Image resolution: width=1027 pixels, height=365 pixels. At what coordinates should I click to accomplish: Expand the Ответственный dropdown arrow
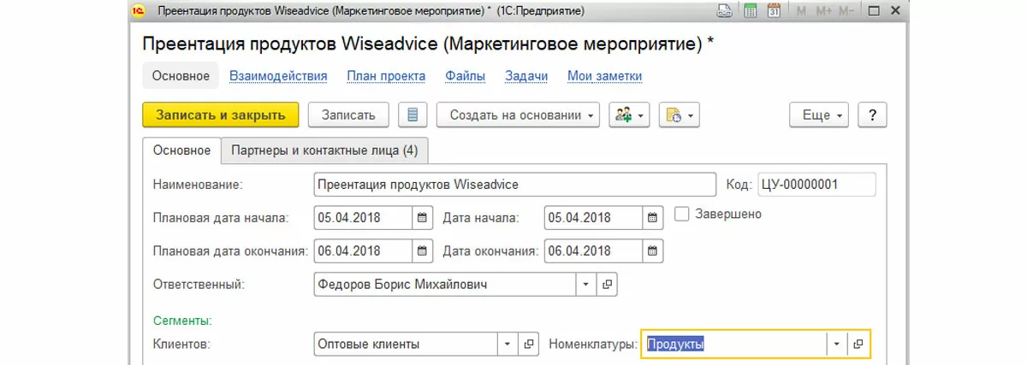(x=586, y=284)
